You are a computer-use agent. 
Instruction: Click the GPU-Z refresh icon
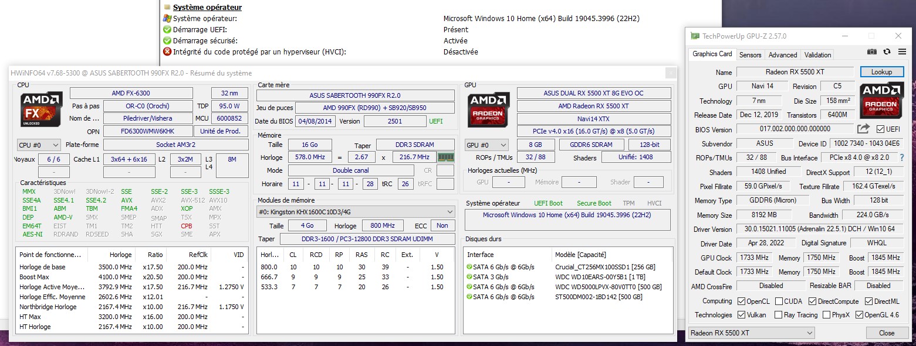[x=887, y=52]
